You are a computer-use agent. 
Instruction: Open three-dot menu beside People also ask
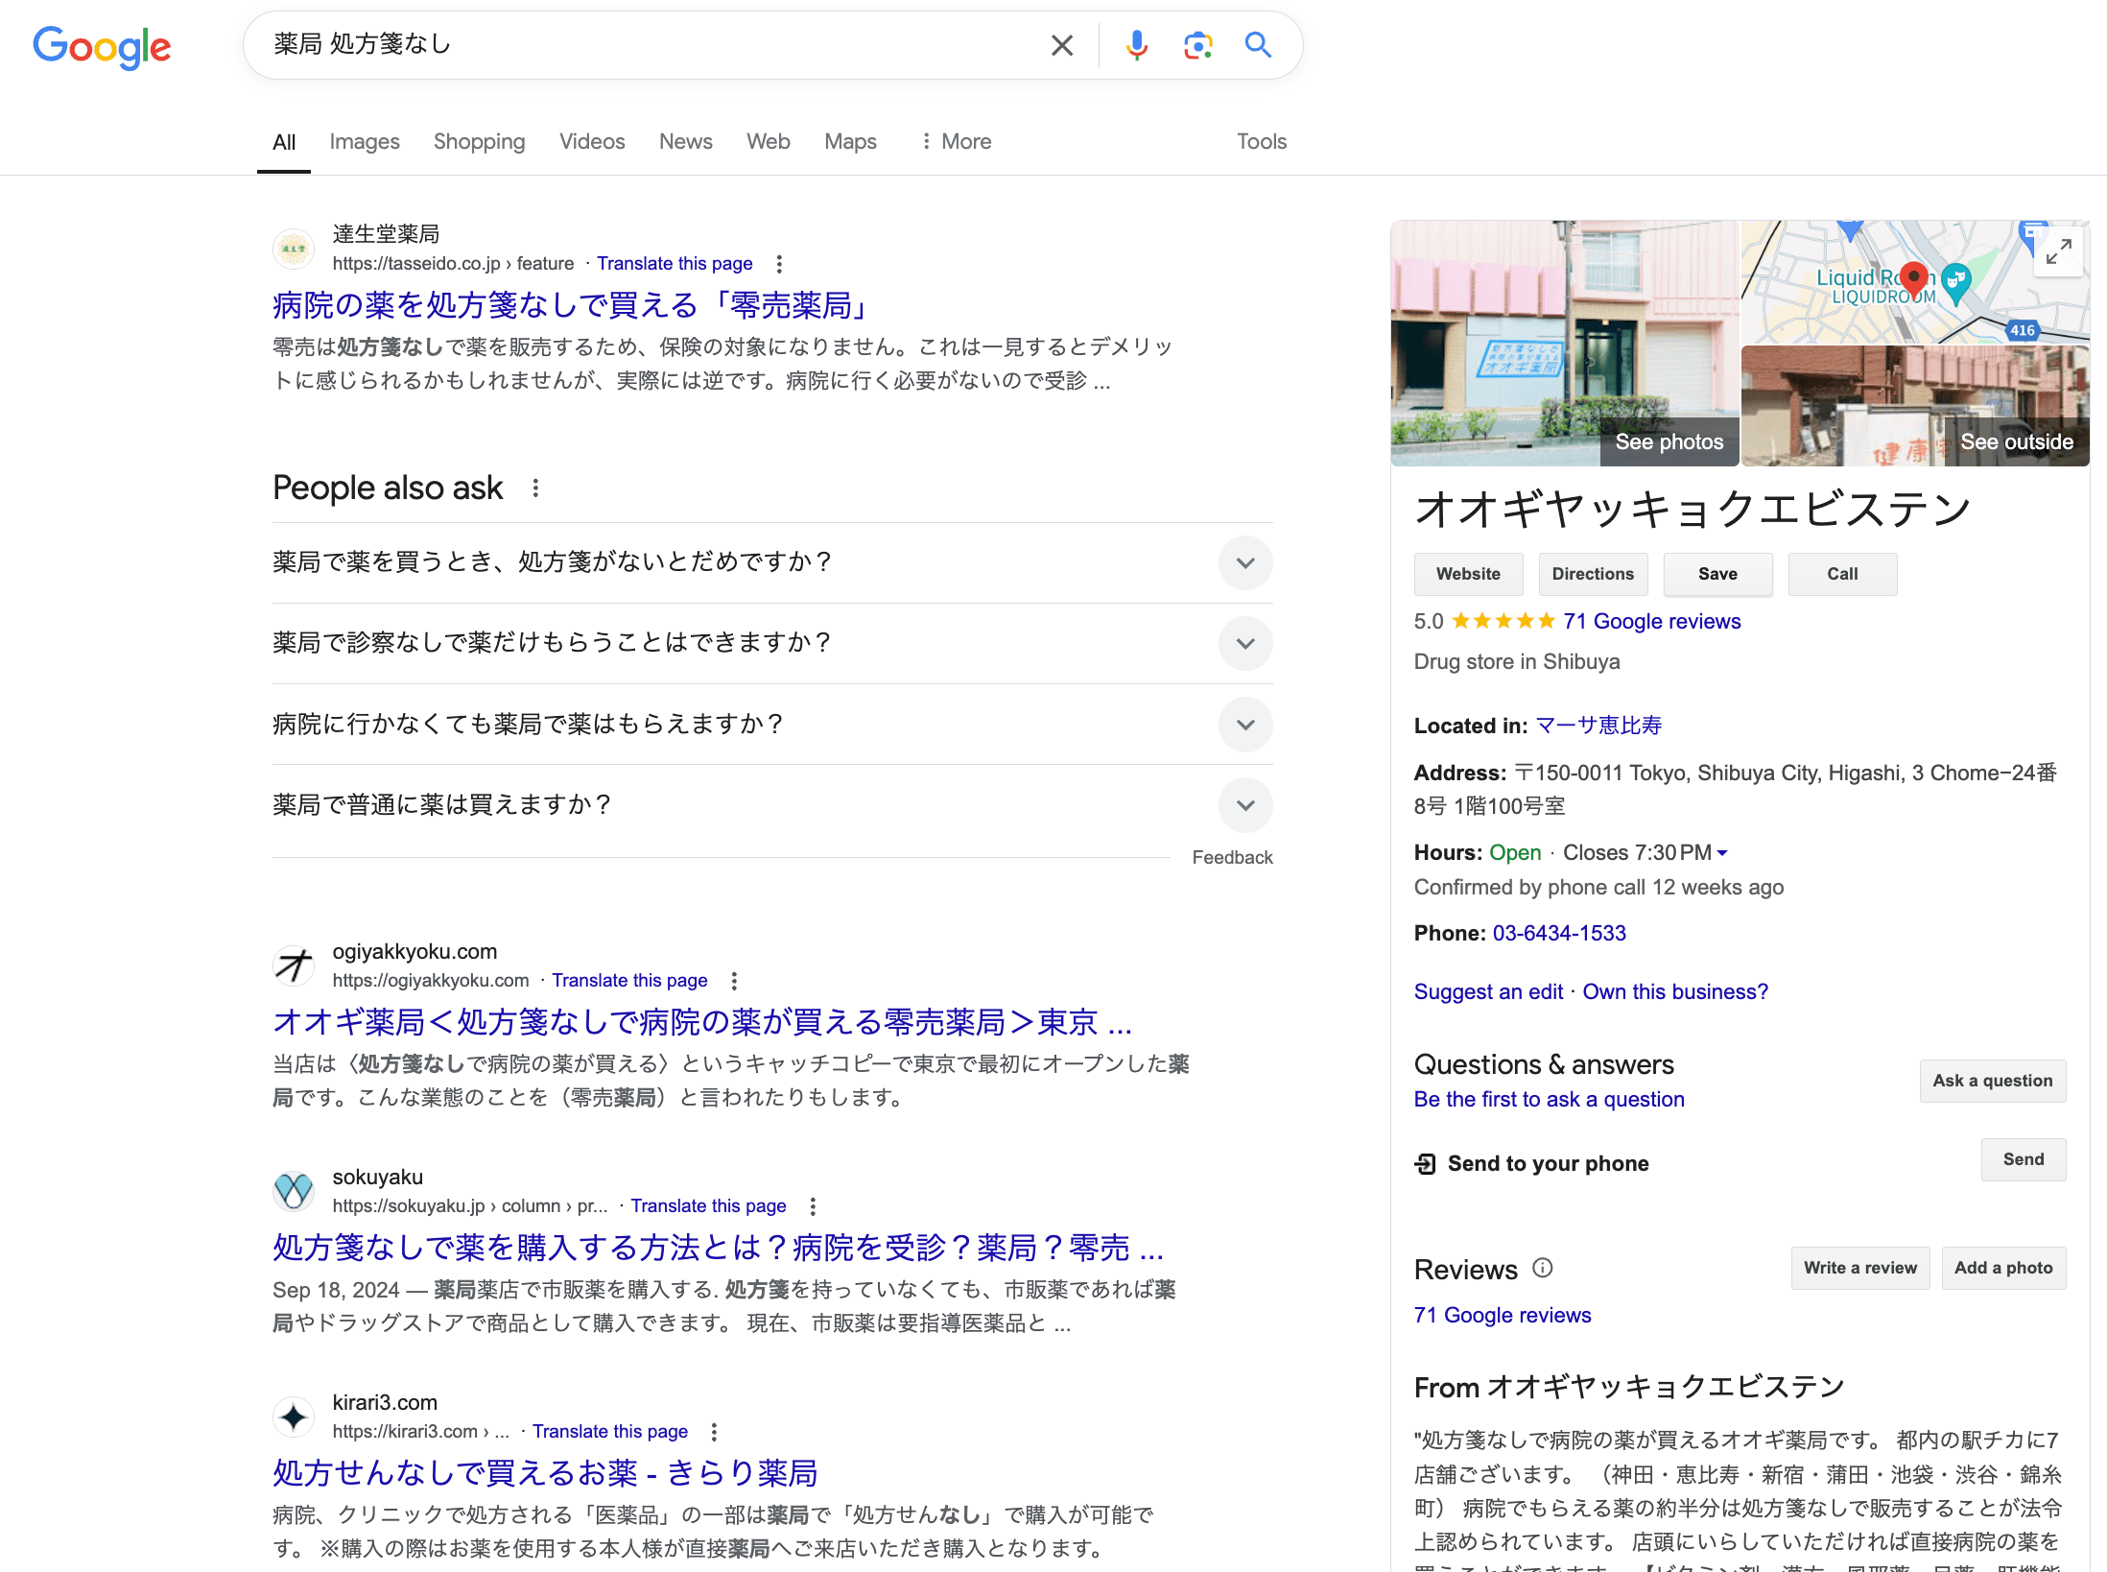(x=535, y=488)
